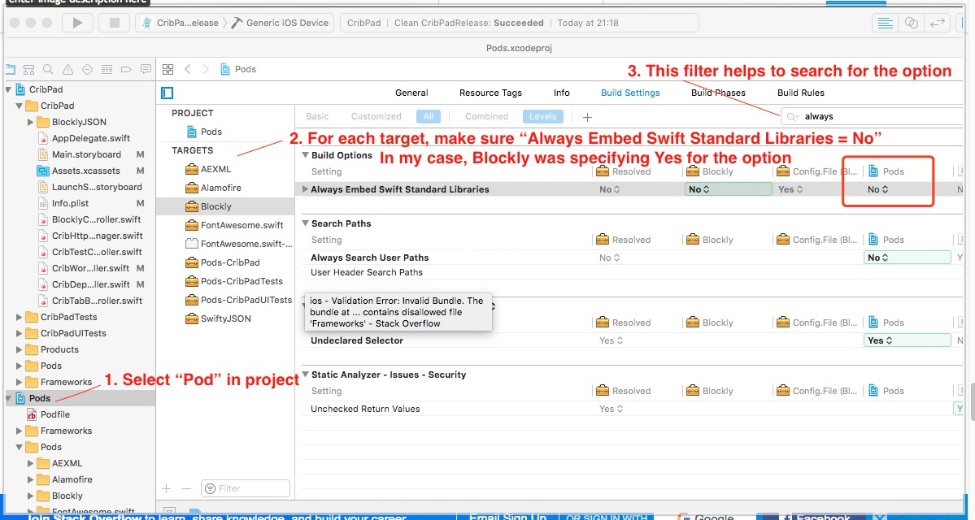Open the General tab

pos(411,93)
